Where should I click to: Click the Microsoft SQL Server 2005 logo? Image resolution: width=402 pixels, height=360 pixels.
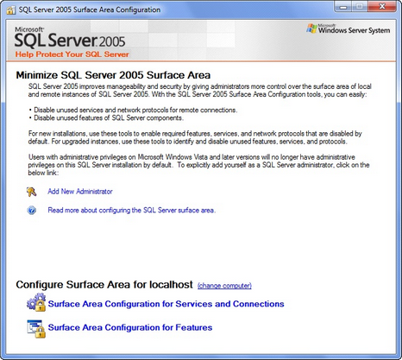tap(70, 37)
